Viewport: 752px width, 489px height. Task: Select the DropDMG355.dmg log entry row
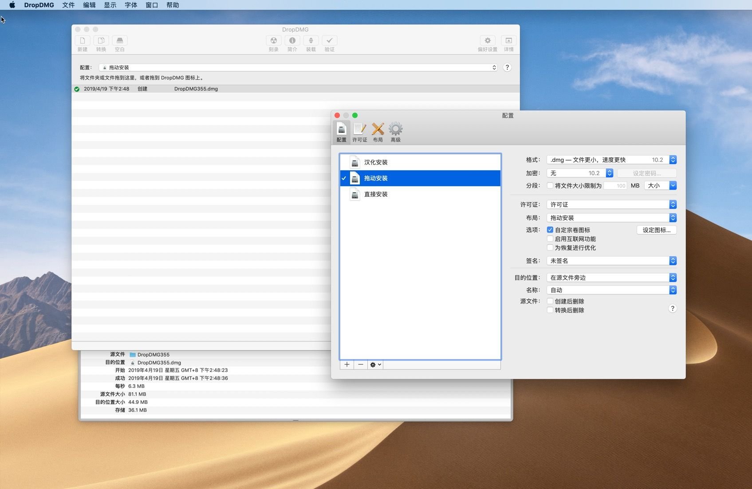295,89
